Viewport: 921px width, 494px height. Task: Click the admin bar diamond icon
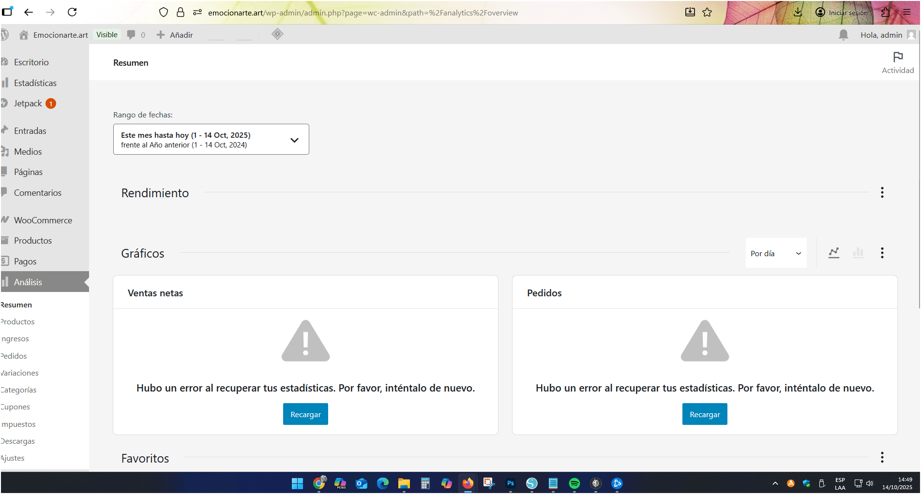(277, 34)
